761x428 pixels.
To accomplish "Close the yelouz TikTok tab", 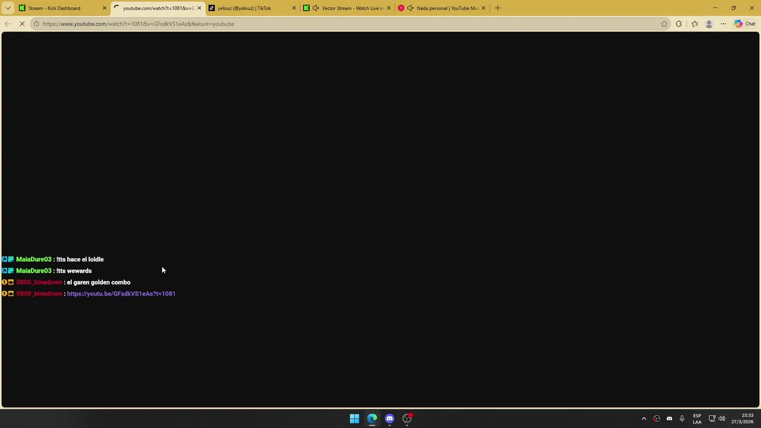I will tap(294, 8).
